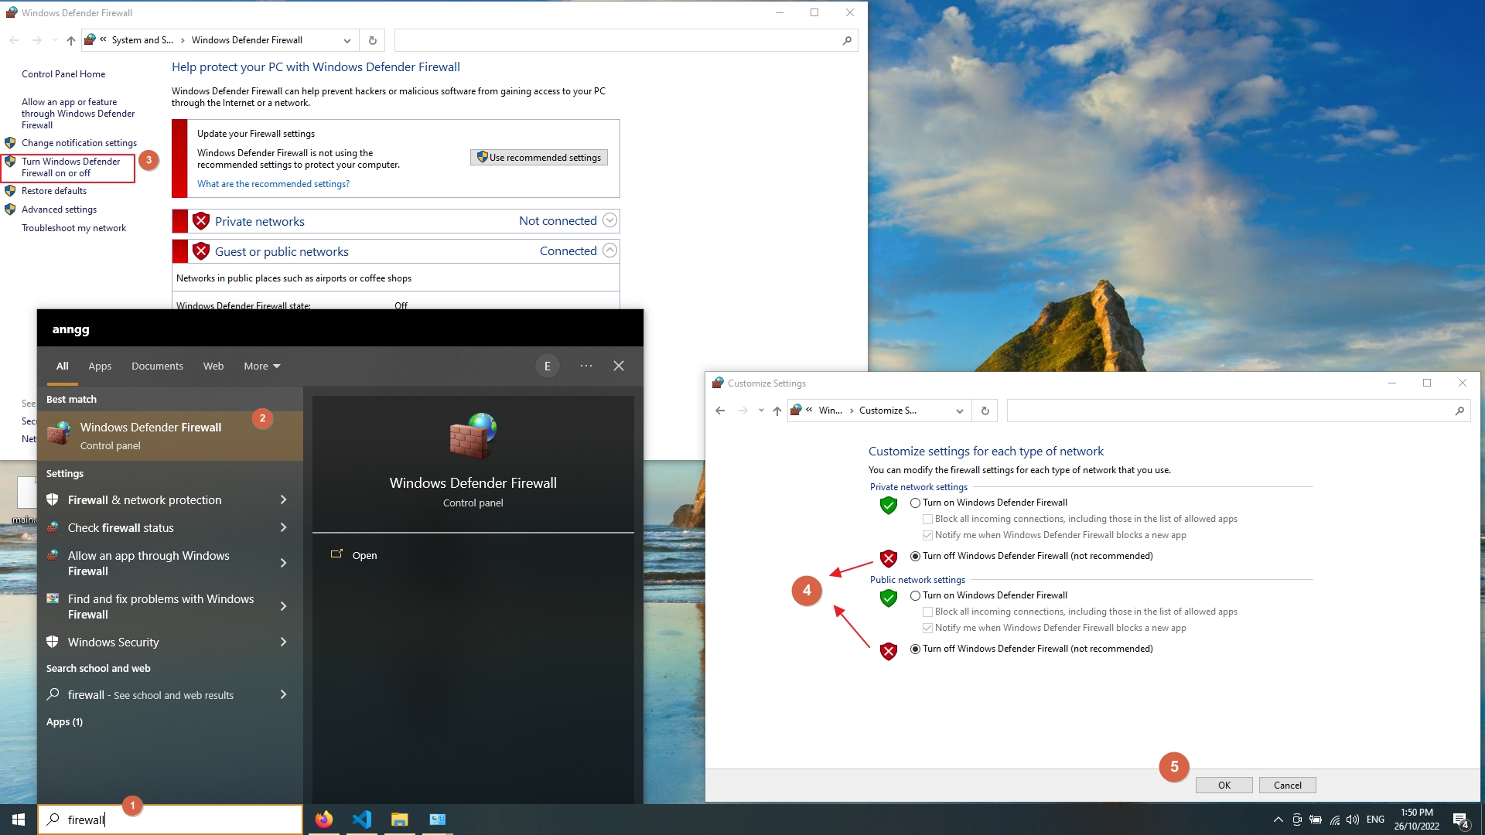Select Windows Defender Firewall best match

click(170, 436)
